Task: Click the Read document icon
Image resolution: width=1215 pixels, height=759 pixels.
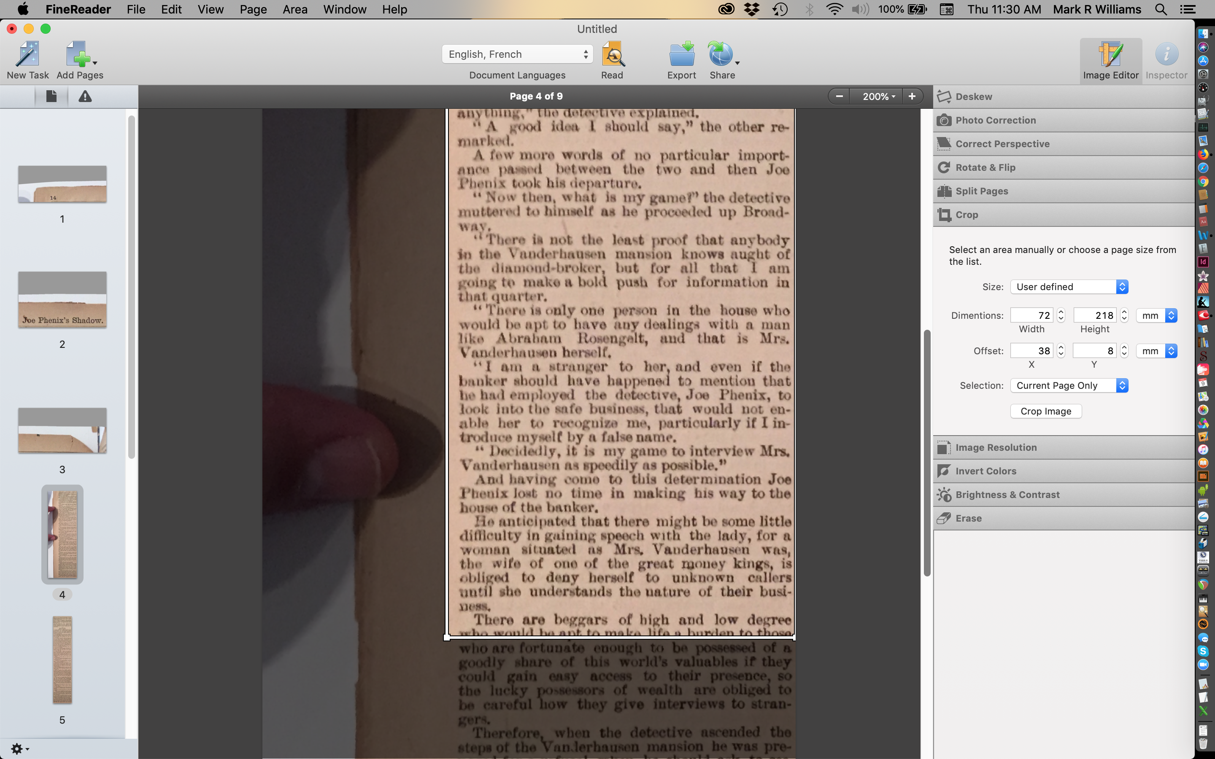Action: [613, 54]
